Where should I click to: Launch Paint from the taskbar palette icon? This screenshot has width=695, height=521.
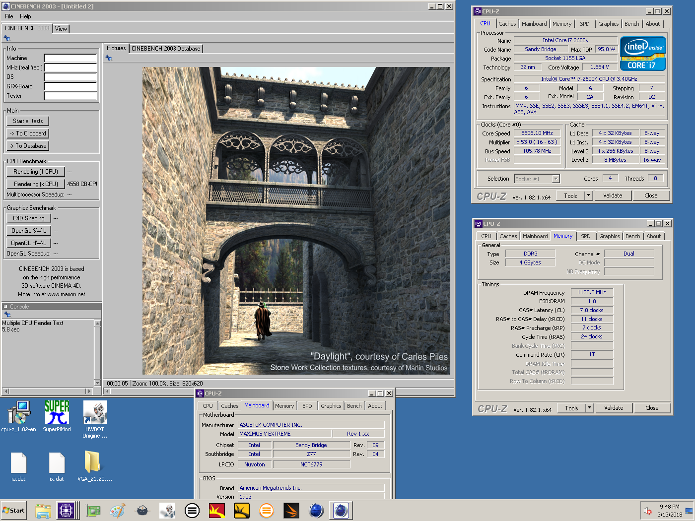(x=118, y=511)
